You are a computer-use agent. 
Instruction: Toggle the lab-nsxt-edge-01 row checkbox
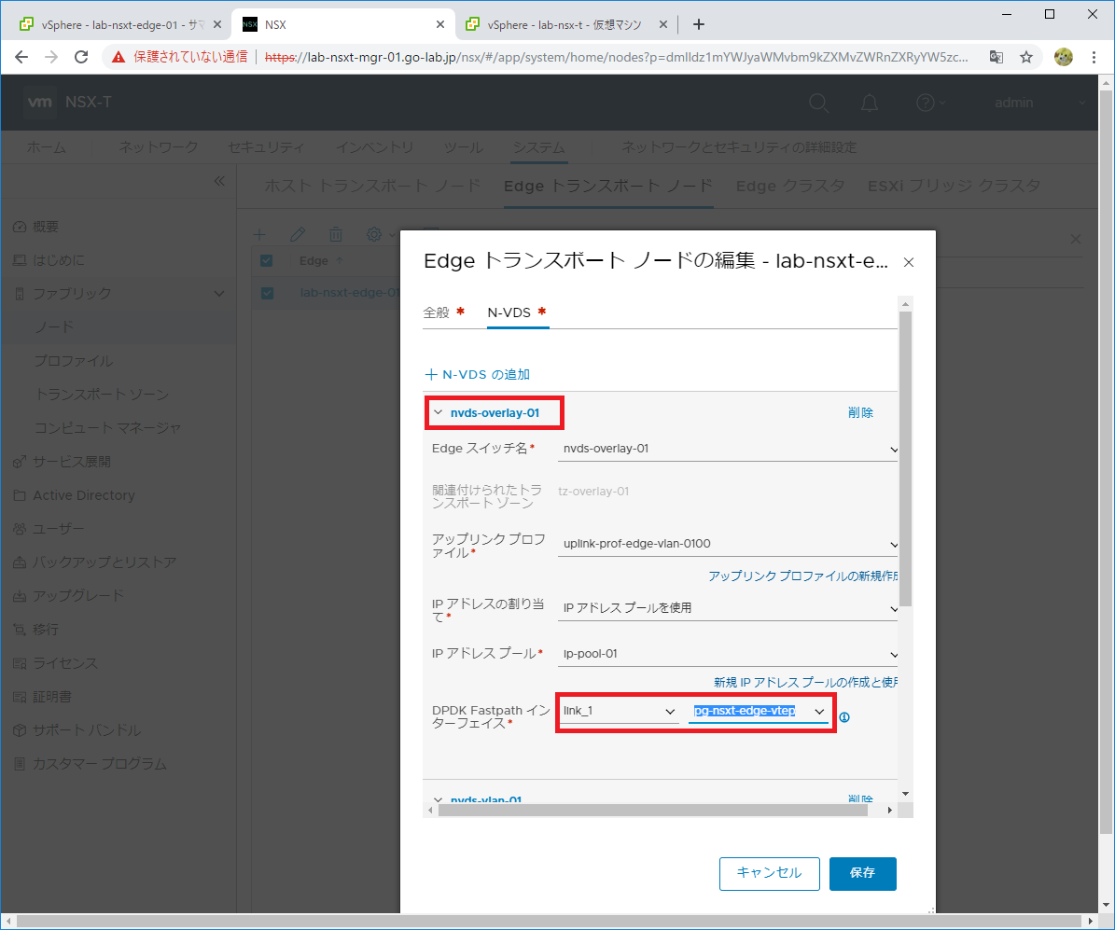click(x=267, y=293)
